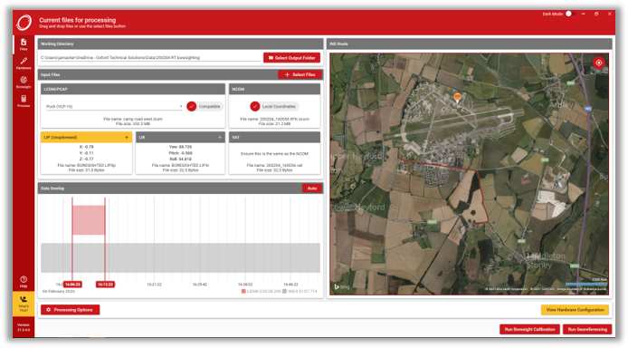The width and height of the screenshot is (628, 348).
Task: Expand the LIP (Unoptimised) panel plus
Action: (x=127, y=138)
